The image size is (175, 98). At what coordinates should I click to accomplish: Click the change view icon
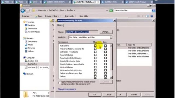click(139, 16)
